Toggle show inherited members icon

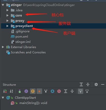[20, 91]
